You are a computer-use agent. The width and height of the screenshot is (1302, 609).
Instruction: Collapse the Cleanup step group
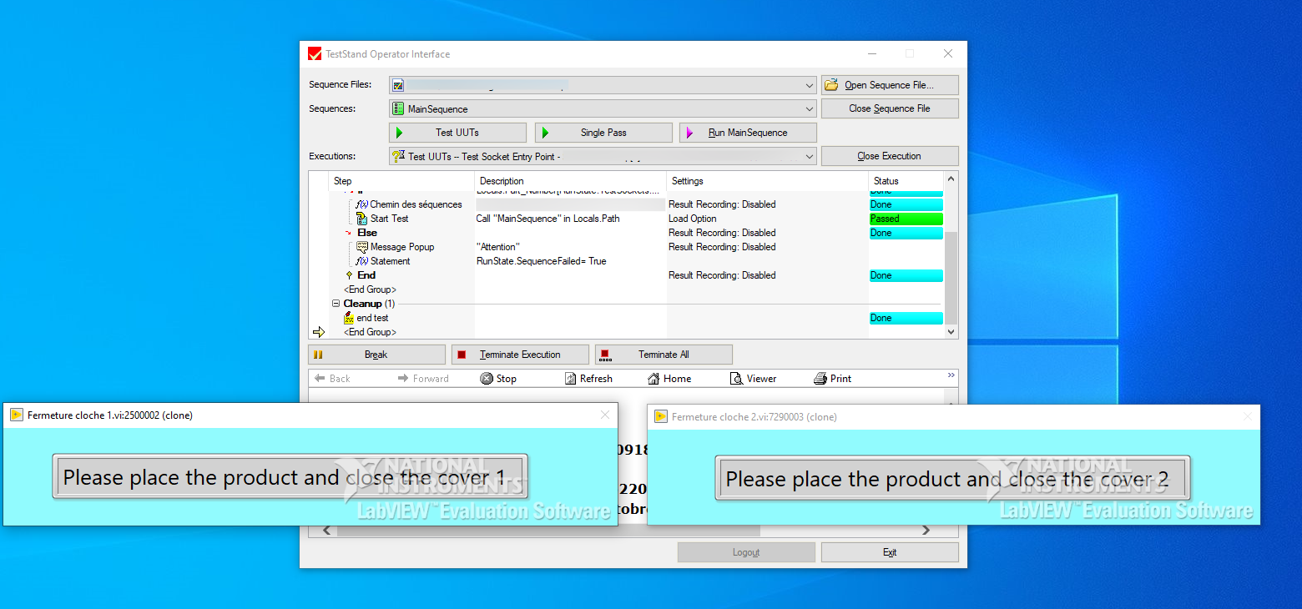(x=336, y=304)
